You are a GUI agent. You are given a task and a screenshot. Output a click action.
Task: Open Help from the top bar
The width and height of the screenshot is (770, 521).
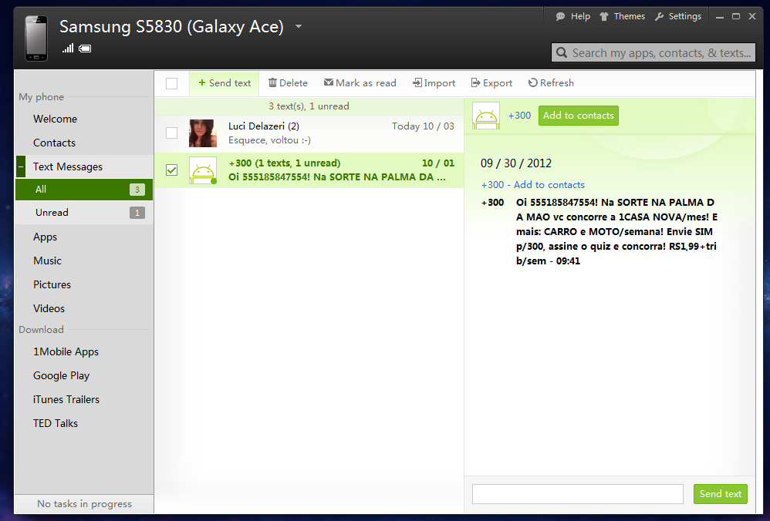572,16
